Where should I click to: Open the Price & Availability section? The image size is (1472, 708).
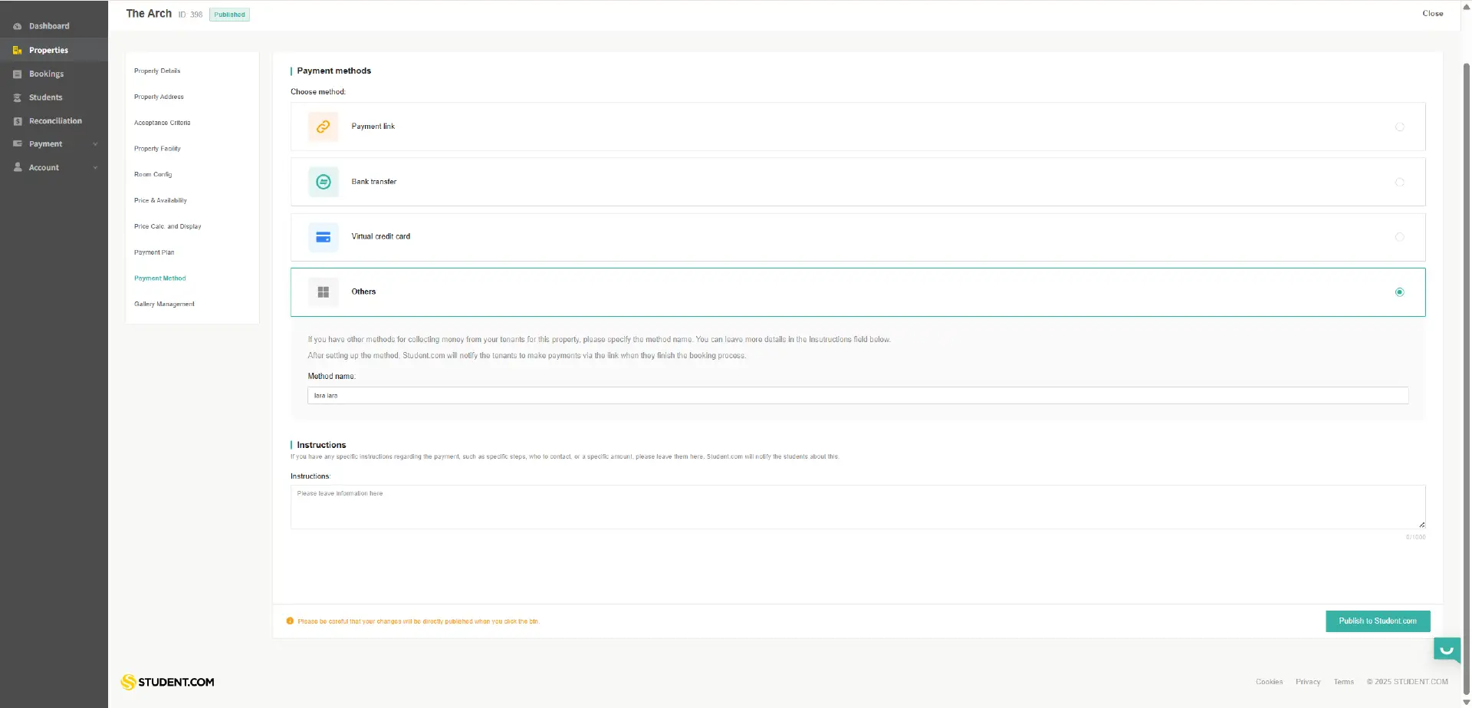pos(160,200)
